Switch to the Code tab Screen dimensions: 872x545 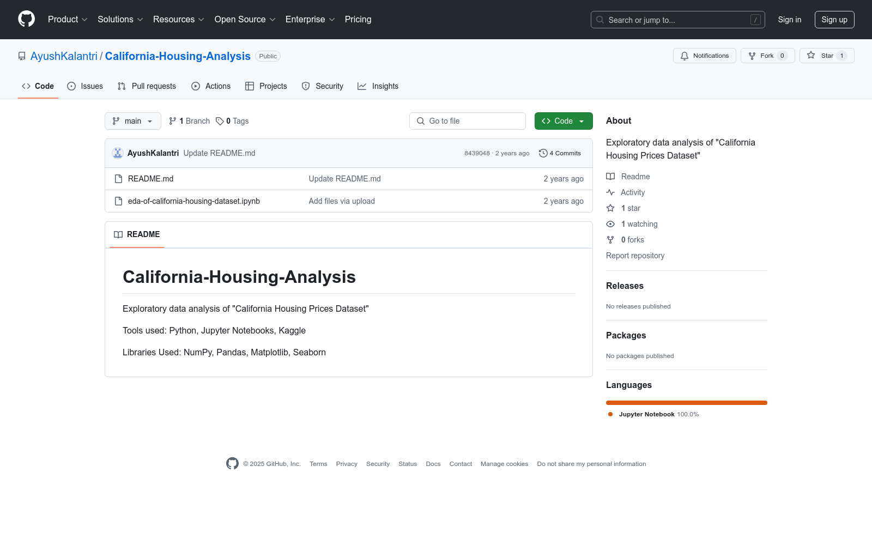[38, 86]
